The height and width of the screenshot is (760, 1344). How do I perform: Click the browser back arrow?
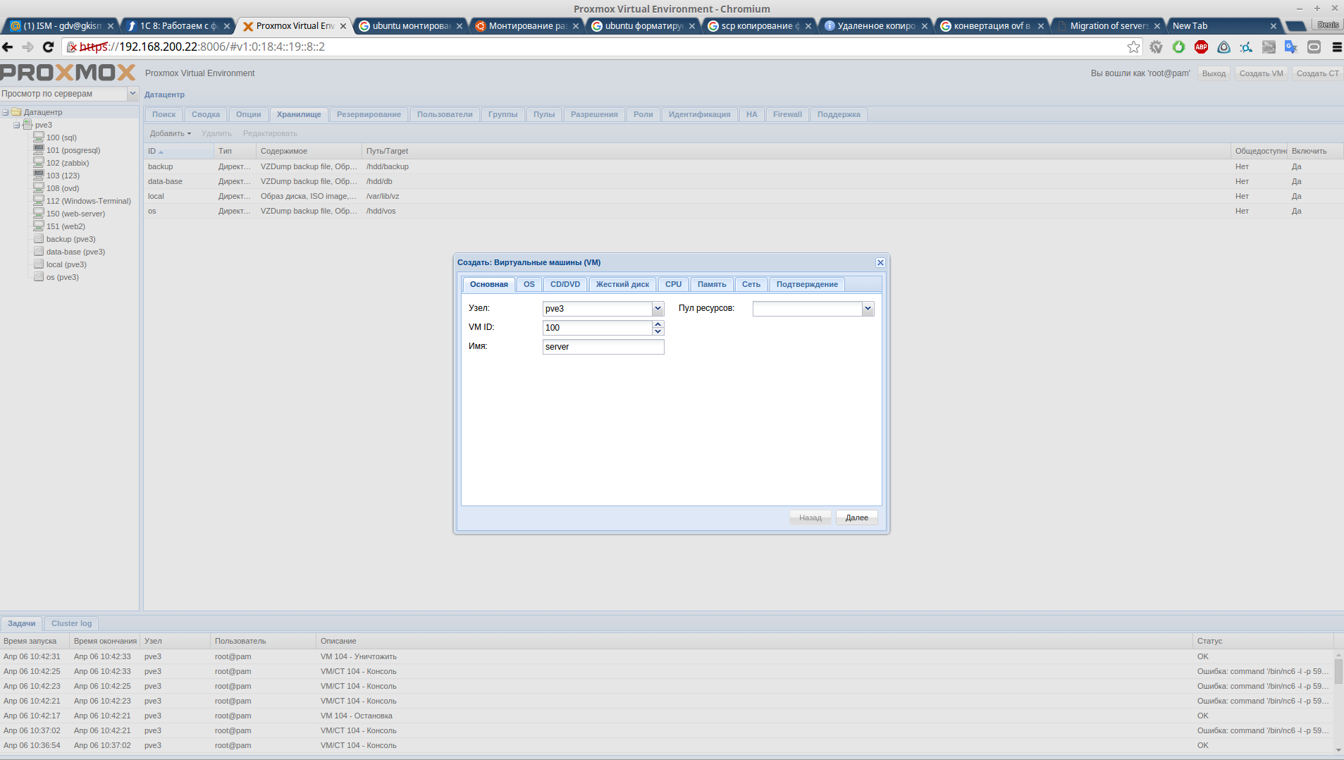tap(8, 47)
